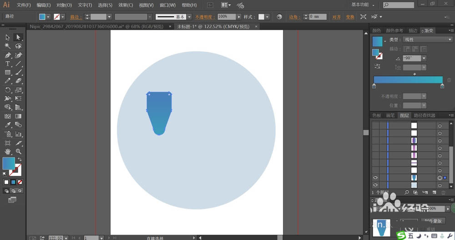Select the Pencil tool
This screenshot has width=455, height=240.
(x=8, y=81)
